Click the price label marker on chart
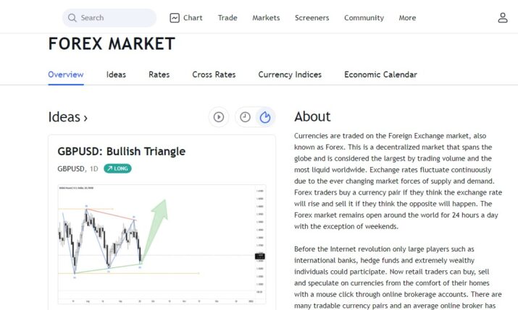The image size is (518, 310). tap(260, 257)
